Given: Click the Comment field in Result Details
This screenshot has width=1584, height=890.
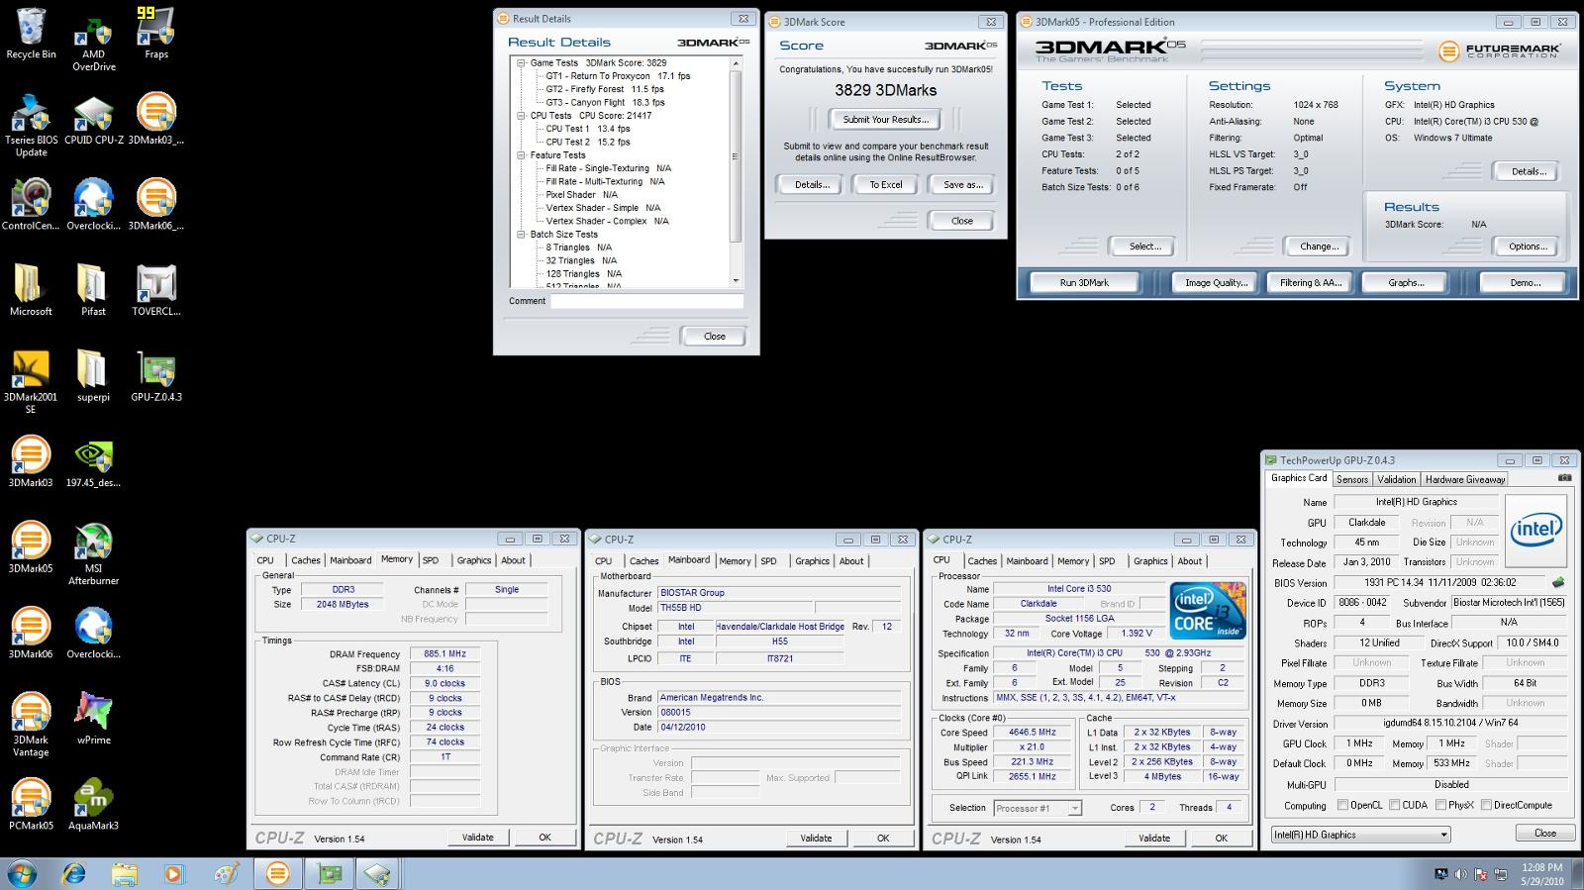Looking at the screenshot, I should pos(646,301).
